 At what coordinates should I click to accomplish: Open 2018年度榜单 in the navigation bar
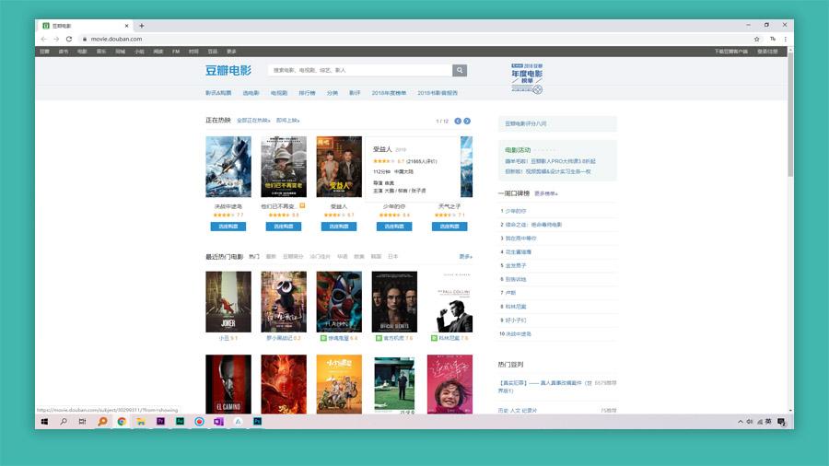coord(389,93)
